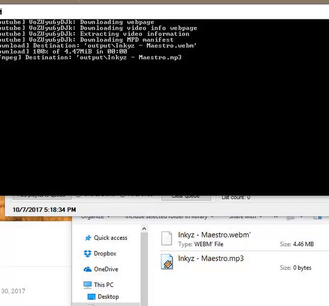The image size is (329, 306).
Task: Click console line Extracting video information
Action: click(94, 34)
